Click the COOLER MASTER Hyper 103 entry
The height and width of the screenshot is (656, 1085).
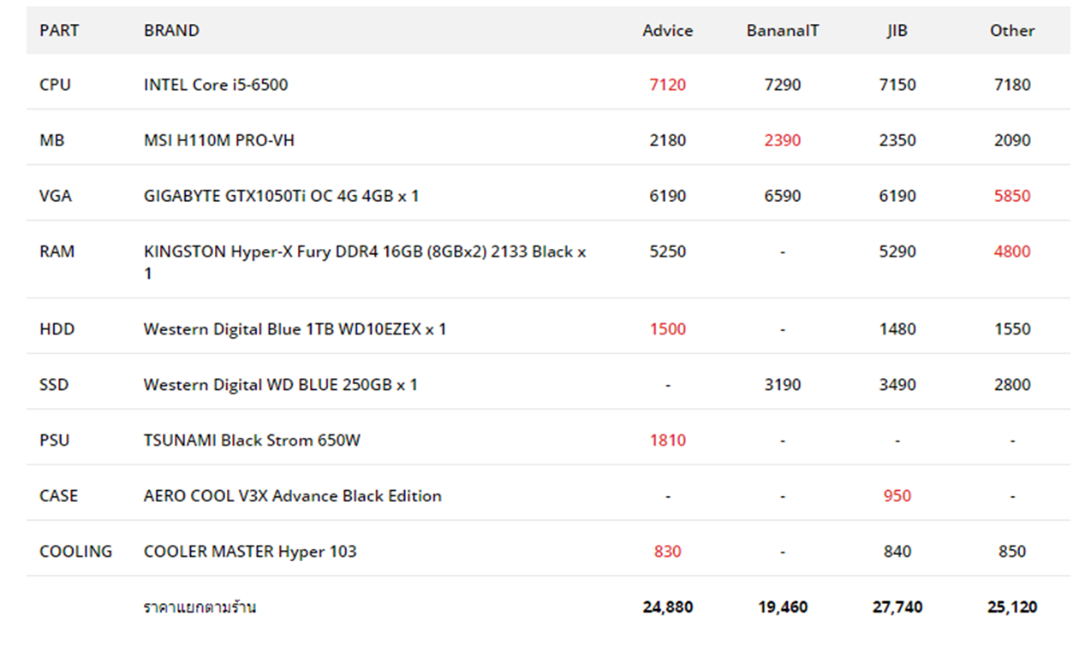[x=250, y=552]
